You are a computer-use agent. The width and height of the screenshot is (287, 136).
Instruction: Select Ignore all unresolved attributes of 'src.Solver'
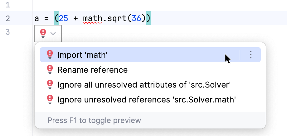(x=144, y=84)
